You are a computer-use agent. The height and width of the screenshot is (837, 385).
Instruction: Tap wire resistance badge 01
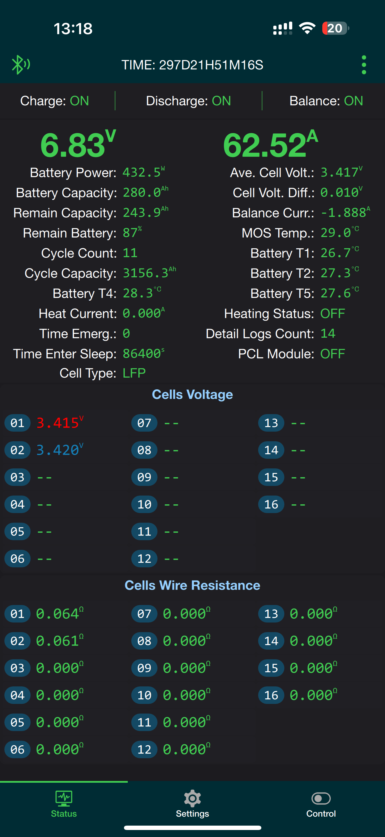point(17,614)
